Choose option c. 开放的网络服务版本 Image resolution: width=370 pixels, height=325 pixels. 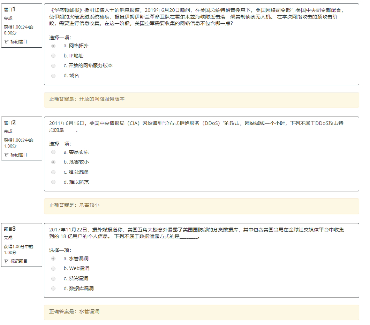tap(53, 65)
